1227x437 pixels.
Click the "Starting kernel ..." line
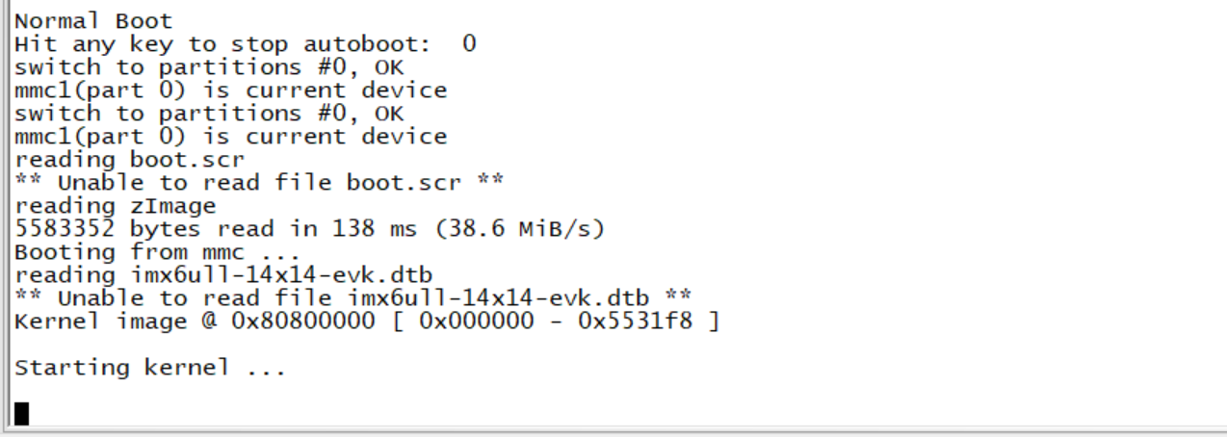(150, 368)
